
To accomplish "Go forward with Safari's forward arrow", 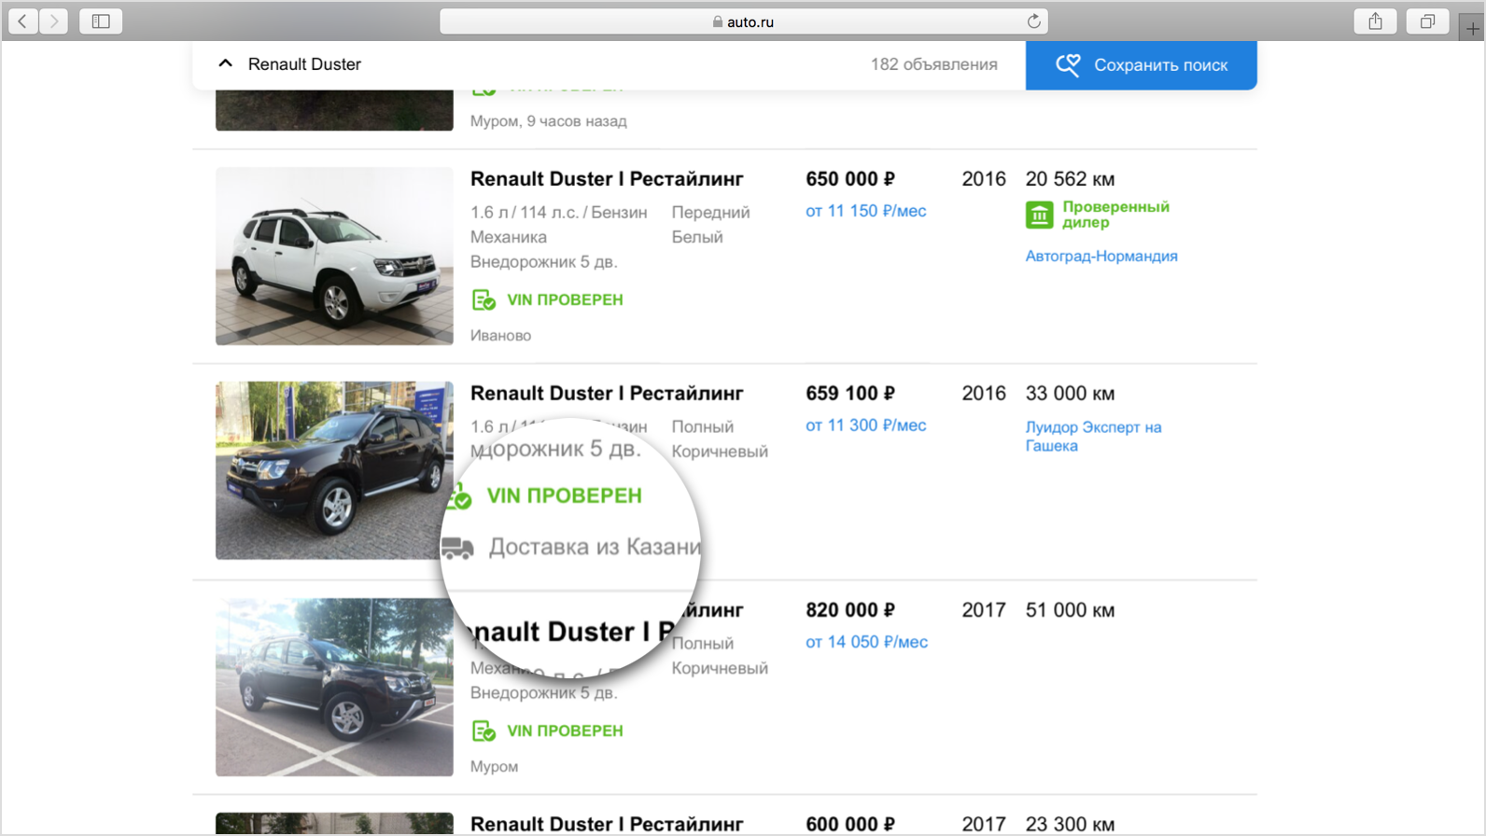I will coord(54,21).
